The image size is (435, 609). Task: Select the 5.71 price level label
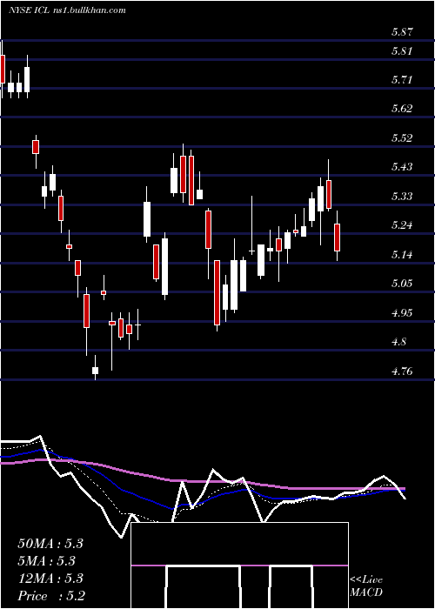pos(402,80)
